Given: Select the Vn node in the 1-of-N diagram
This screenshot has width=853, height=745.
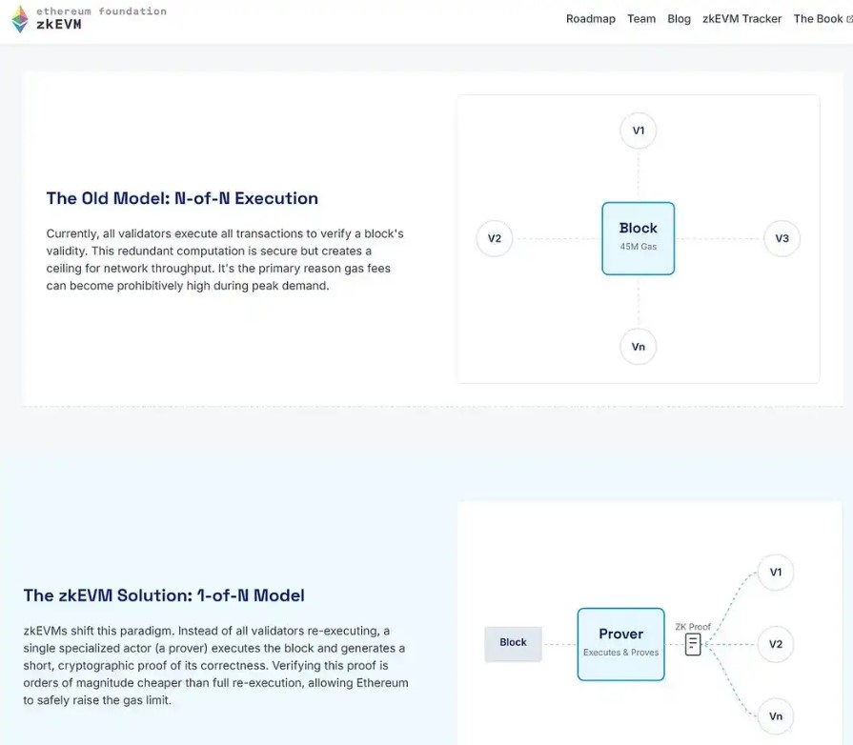Looking at the screenshot, I should (776, 716).
